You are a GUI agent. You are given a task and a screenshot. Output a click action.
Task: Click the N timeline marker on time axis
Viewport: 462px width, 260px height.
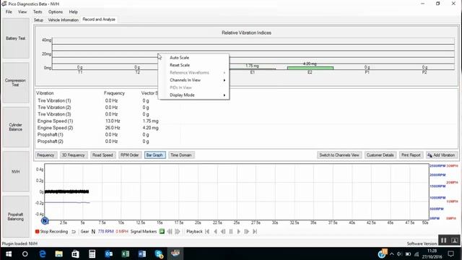(x=45, y=220)
